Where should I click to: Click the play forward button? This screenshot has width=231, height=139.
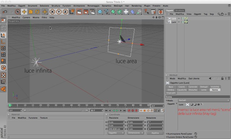pos(117,111)
